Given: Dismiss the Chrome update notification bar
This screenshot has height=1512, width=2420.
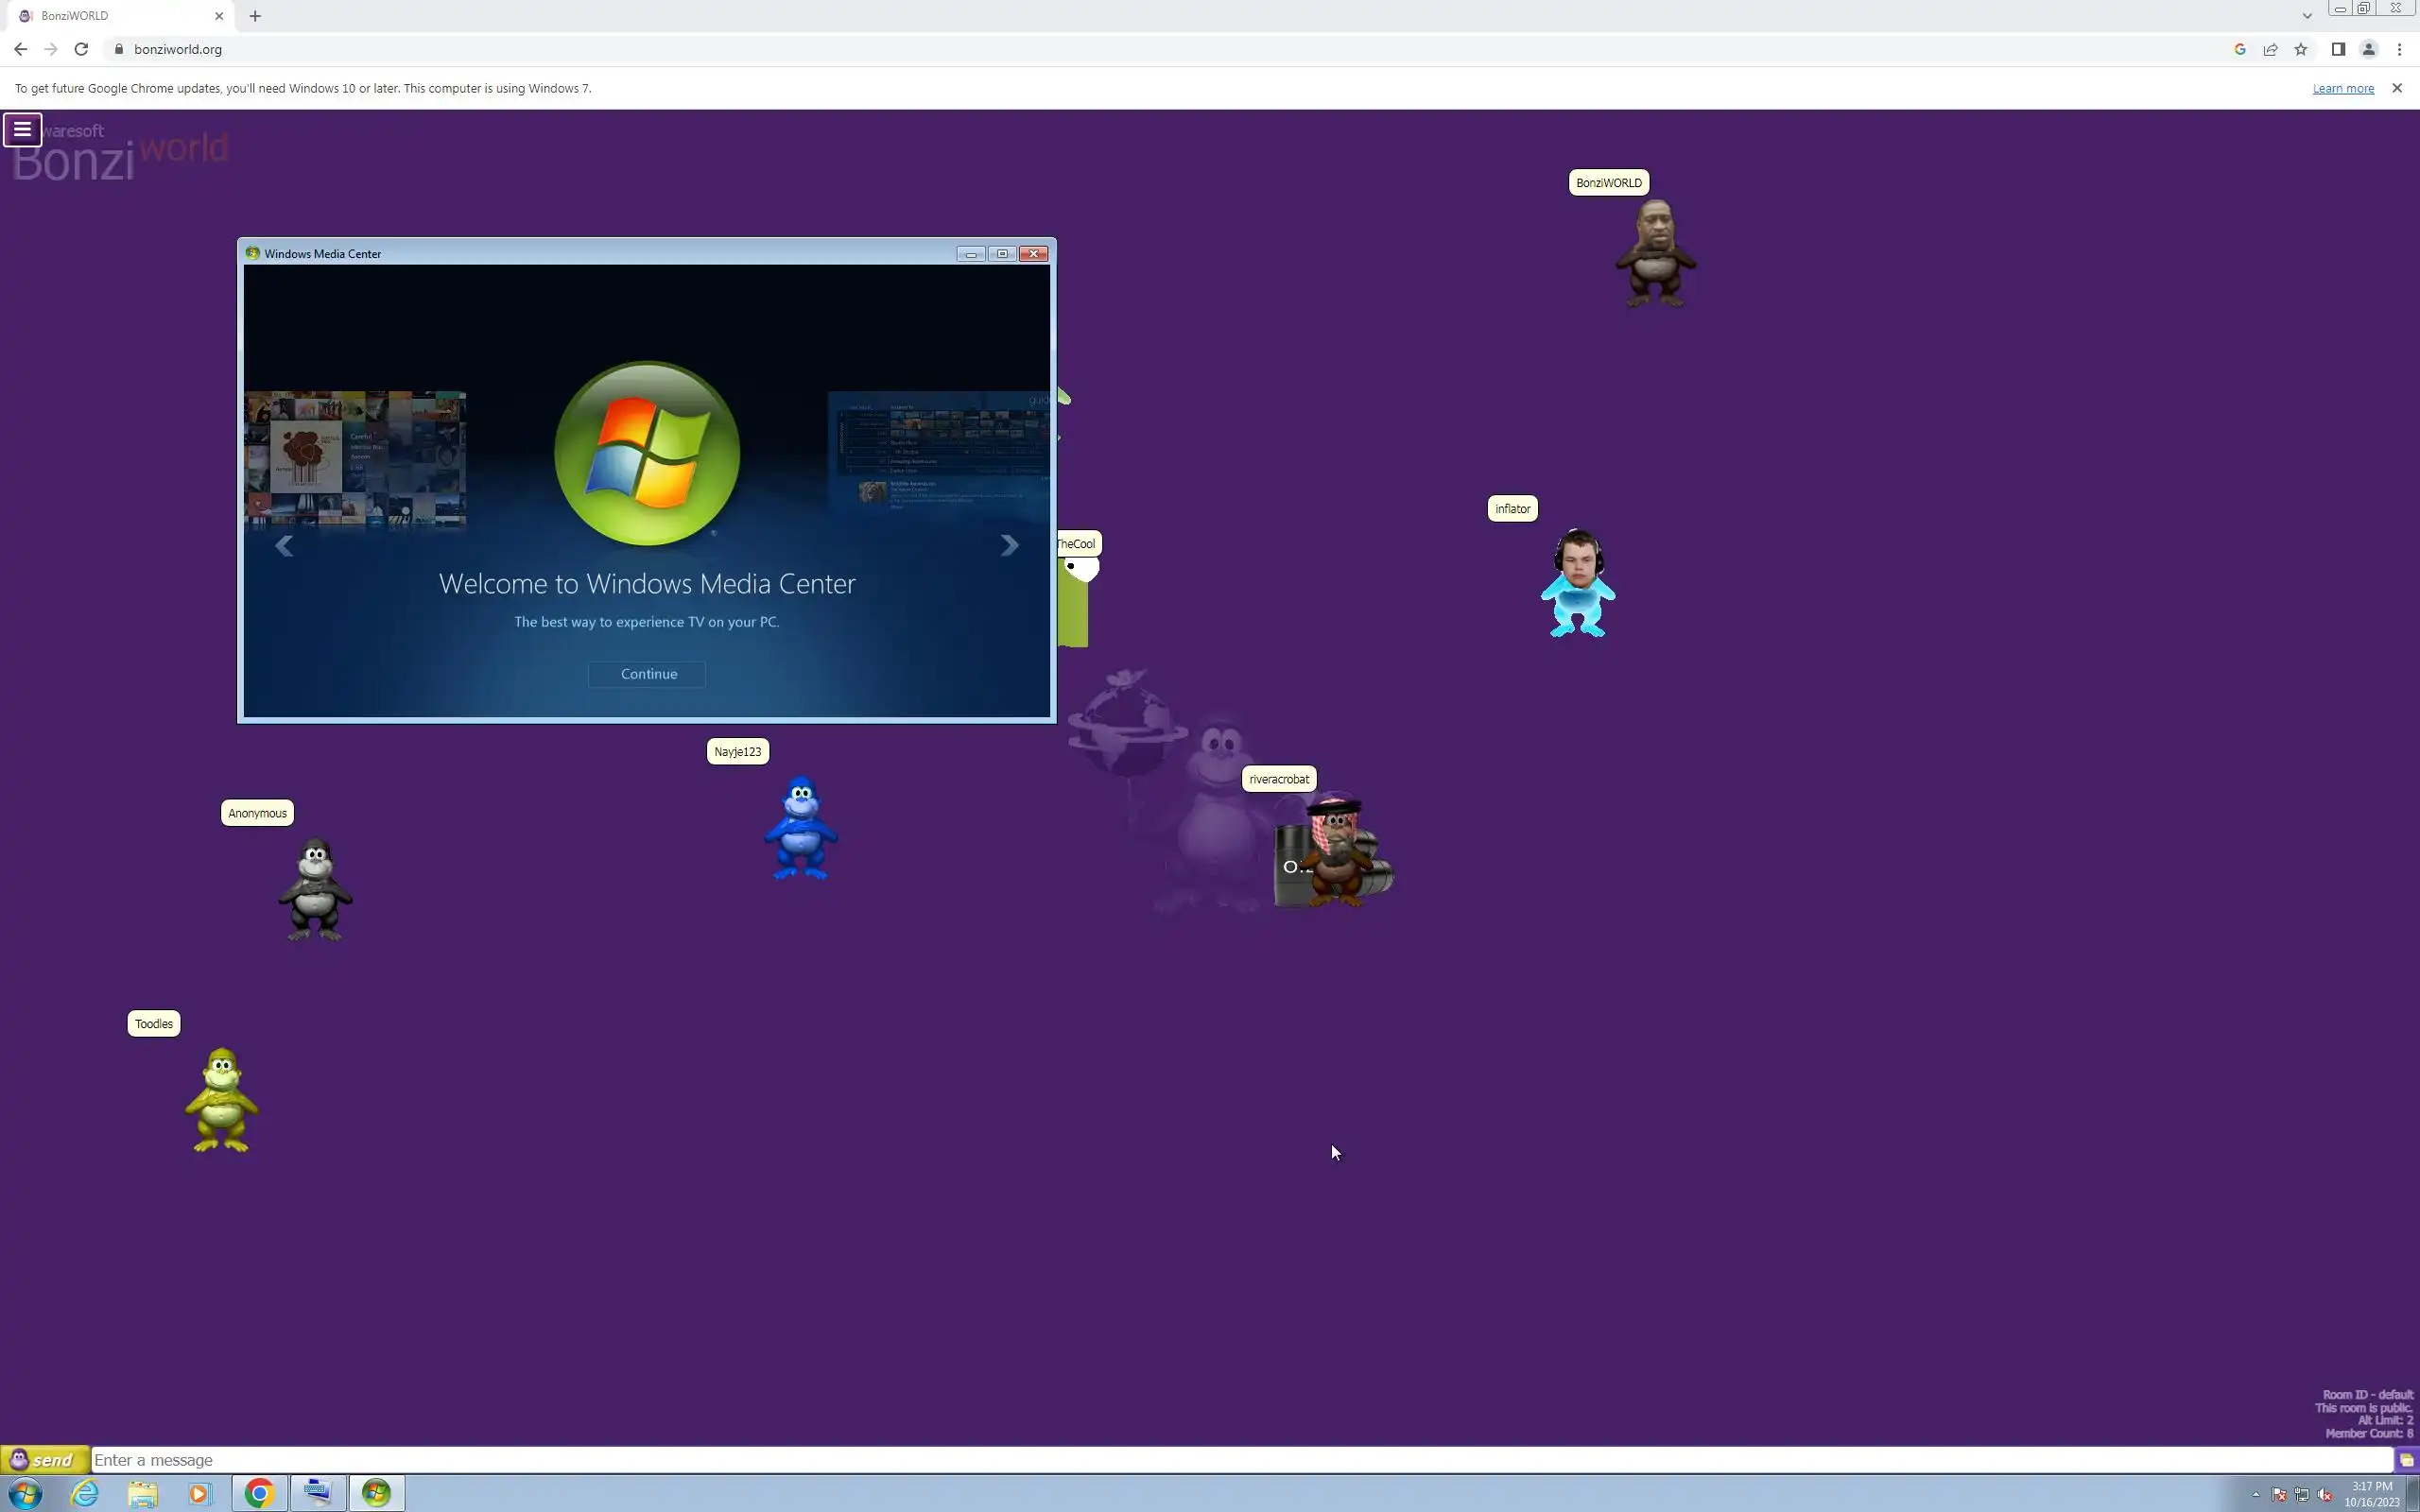Looking at the screenshot, I should pos(2396,88).
